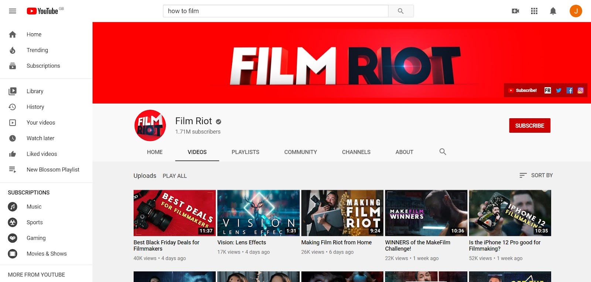Click the Making Film Riot thumbnail
The image size is (591, 282).
[342, 213]
